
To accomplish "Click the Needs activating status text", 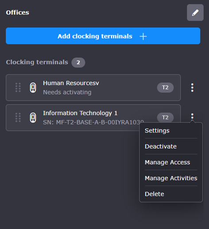I will pos(67,92).
